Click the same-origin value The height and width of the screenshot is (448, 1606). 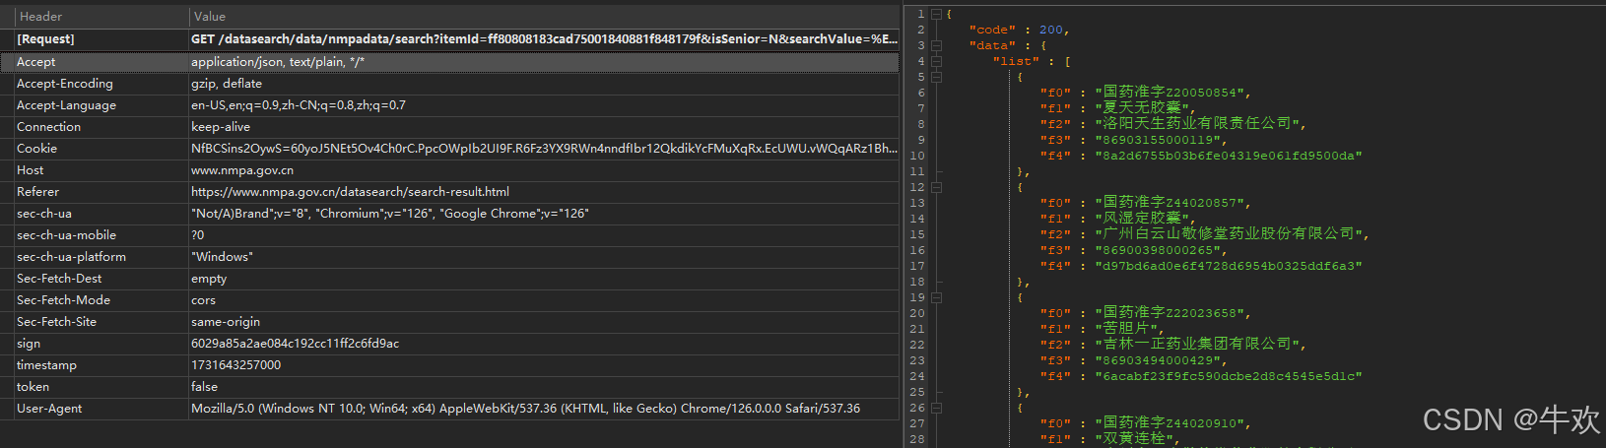coord(226,322)
